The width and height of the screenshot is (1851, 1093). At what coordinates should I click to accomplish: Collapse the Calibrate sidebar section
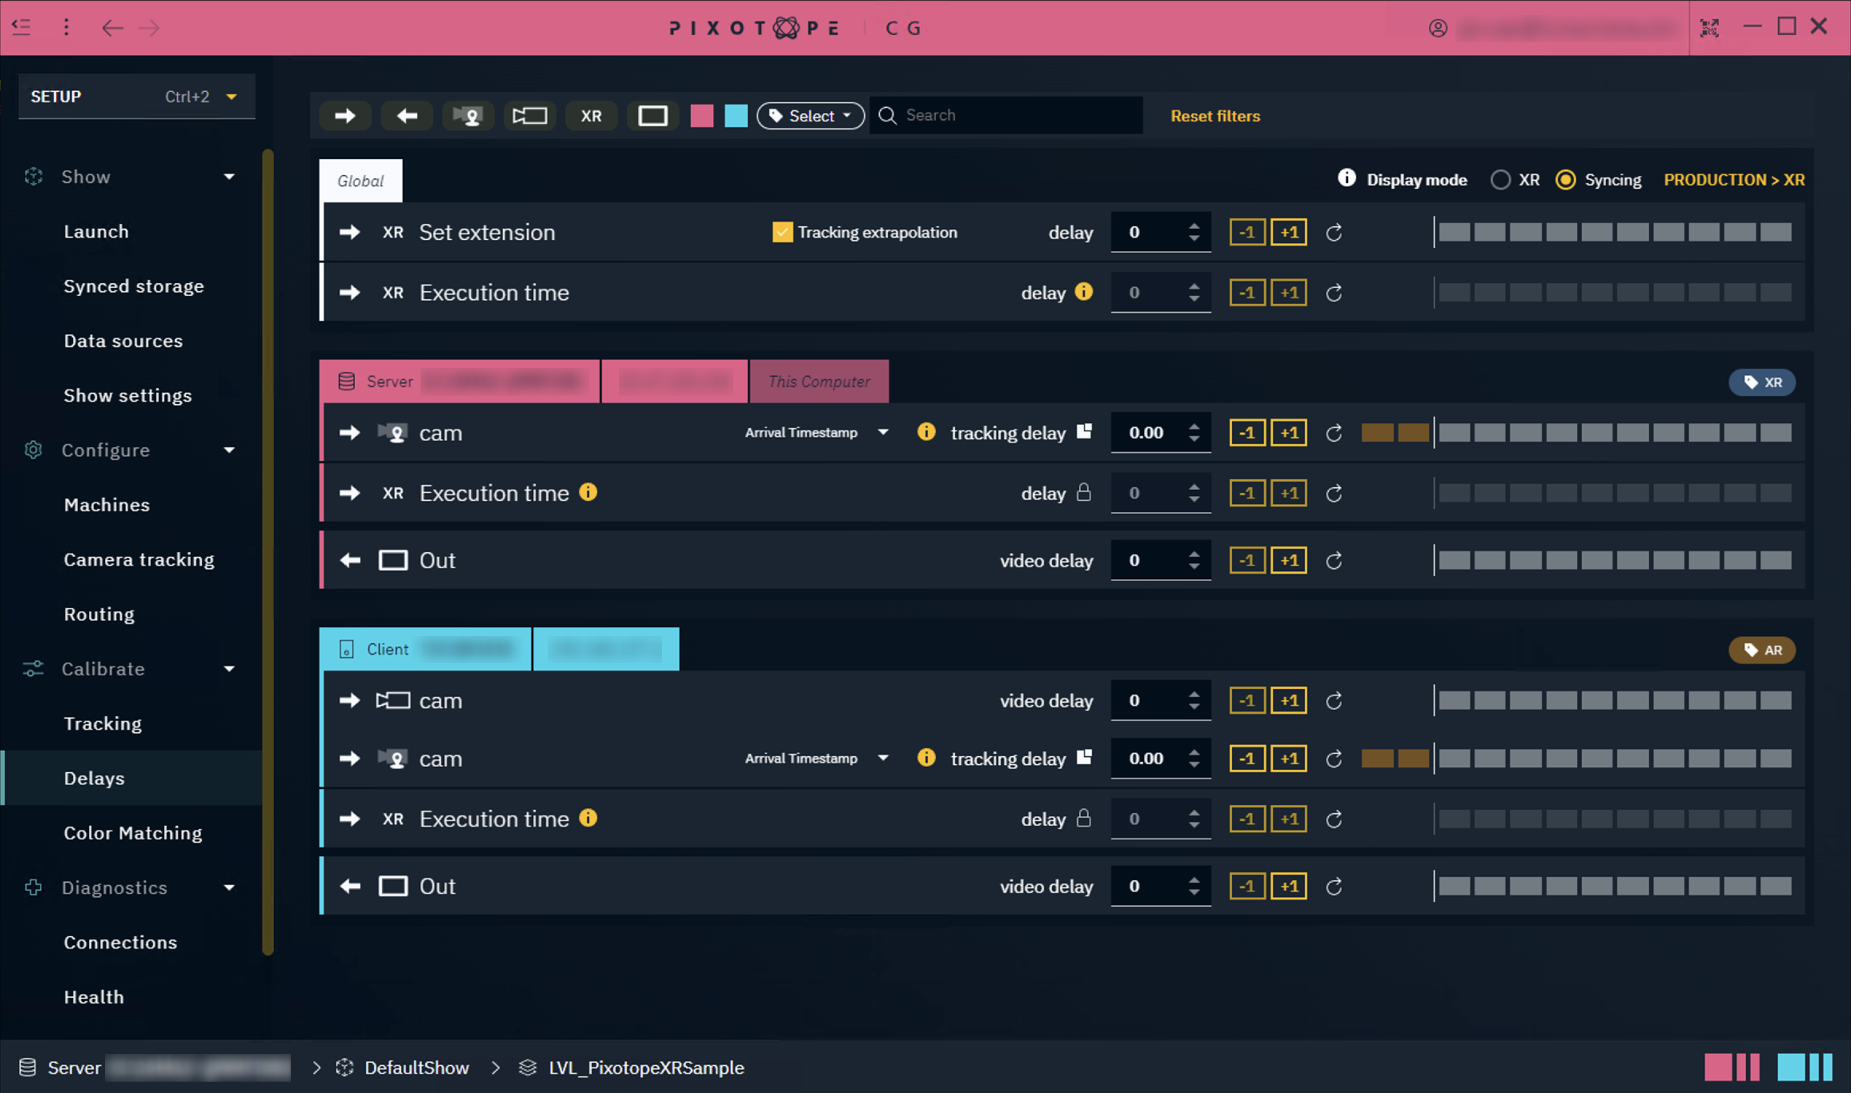[229, 669]
